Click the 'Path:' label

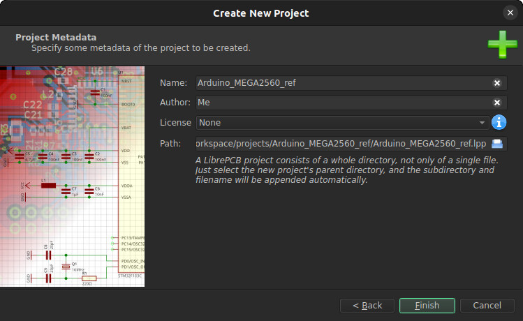click(x=170, y=144)
